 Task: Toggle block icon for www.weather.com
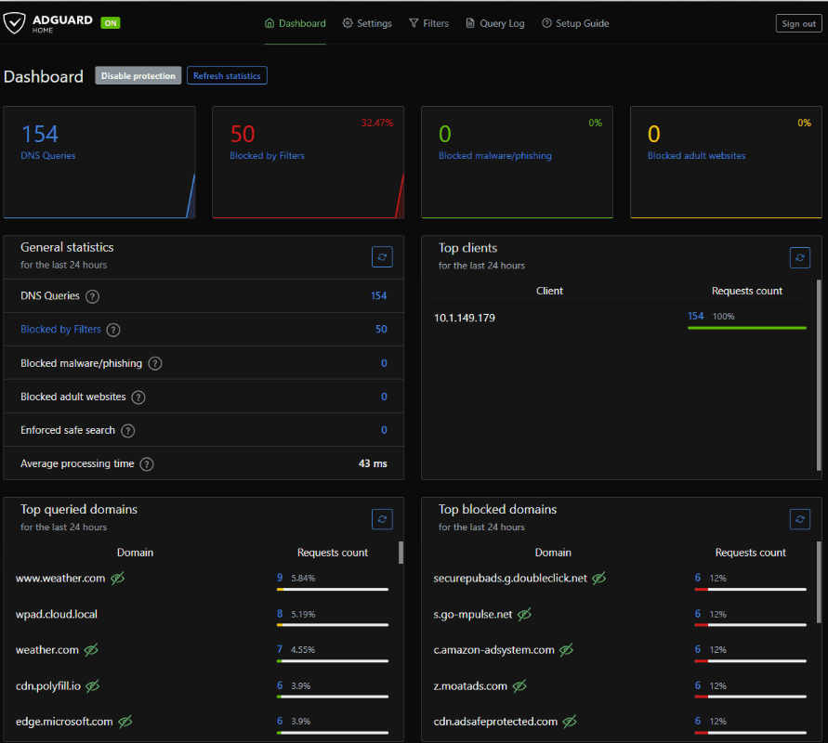[x=118, y=579]
